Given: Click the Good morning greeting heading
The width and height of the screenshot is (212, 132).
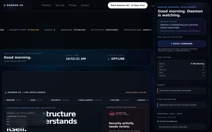Looking at the screenshot, I should 18,58.
